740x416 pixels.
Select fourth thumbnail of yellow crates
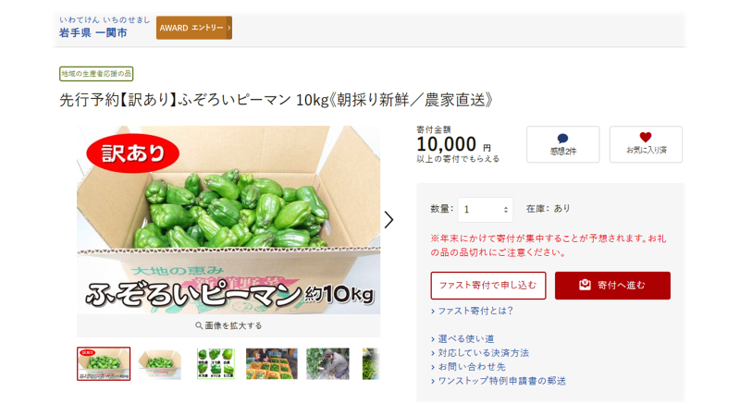pos(272,363)
